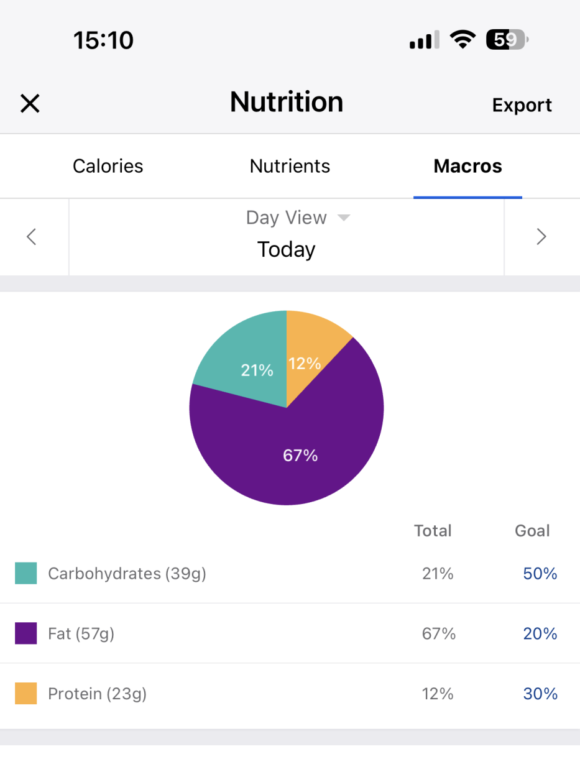Image resolution: width=580 pixels, height=767 pixels.
Task: Switch to the Calories tab
Action: pos(108,167)
